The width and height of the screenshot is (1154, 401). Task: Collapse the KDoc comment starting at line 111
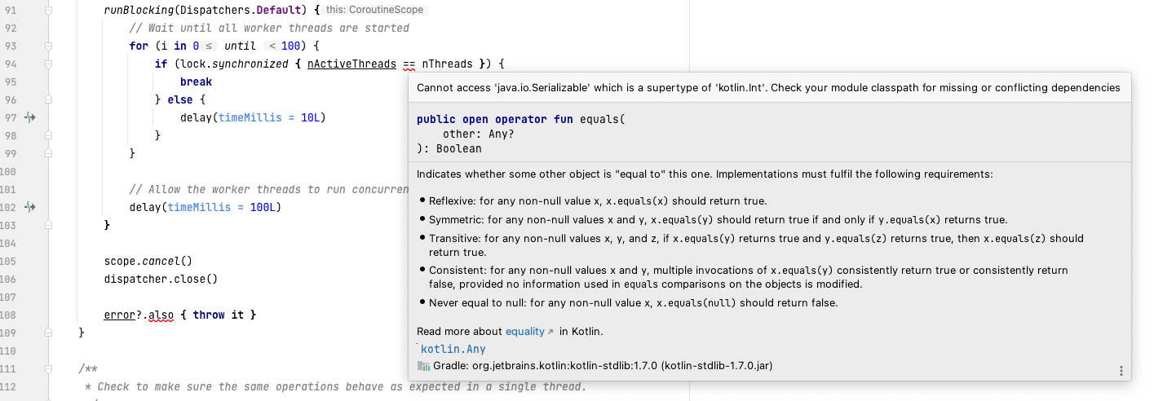48,369
